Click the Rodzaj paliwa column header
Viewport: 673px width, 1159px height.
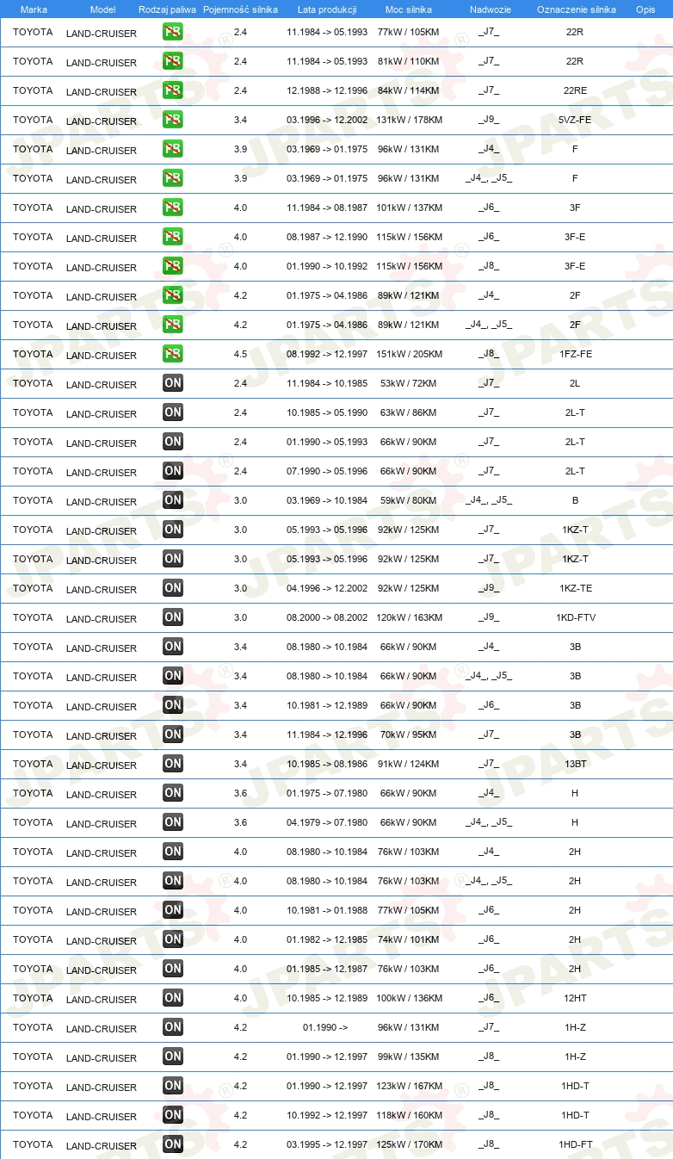pyautogui.click(x=167, y=9)
